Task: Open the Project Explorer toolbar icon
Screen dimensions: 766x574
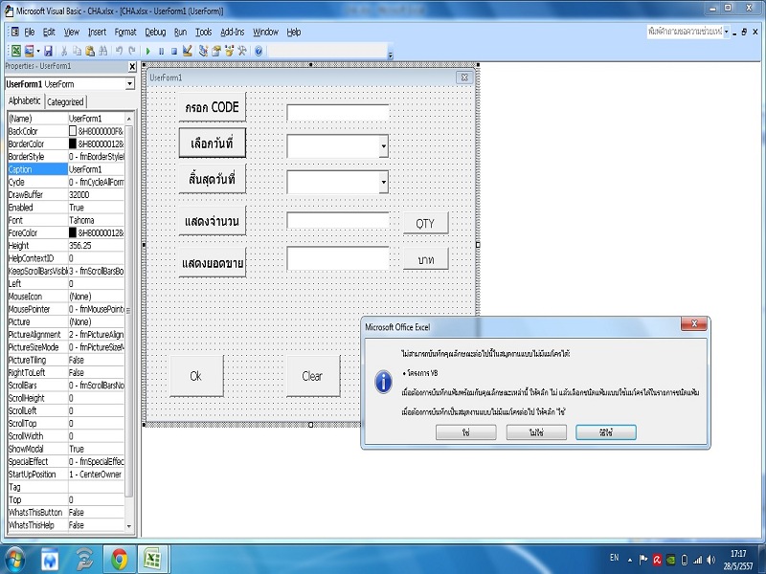Action: pos(203,51)
